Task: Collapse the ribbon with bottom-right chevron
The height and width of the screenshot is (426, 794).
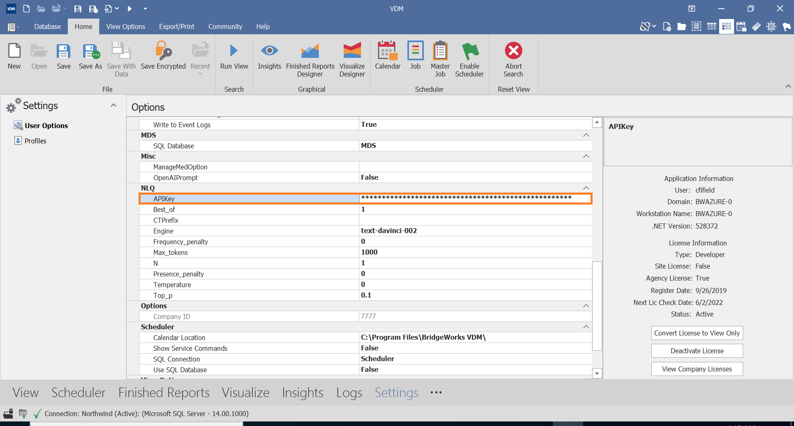Action: point(788,86)
